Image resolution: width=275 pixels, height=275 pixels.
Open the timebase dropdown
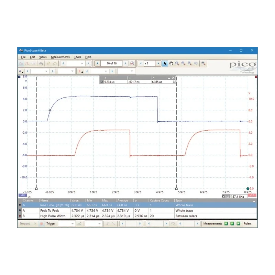(82, 63)
